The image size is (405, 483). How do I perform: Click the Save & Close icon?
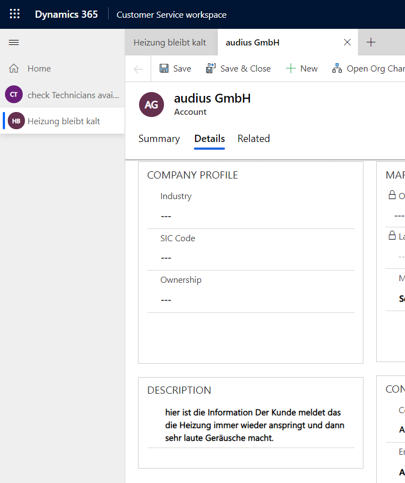coord(211,69)
